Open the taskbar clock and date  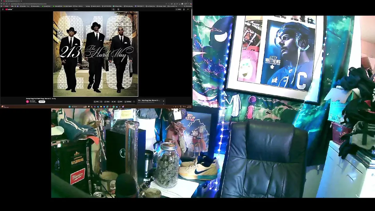coord(189,107)
